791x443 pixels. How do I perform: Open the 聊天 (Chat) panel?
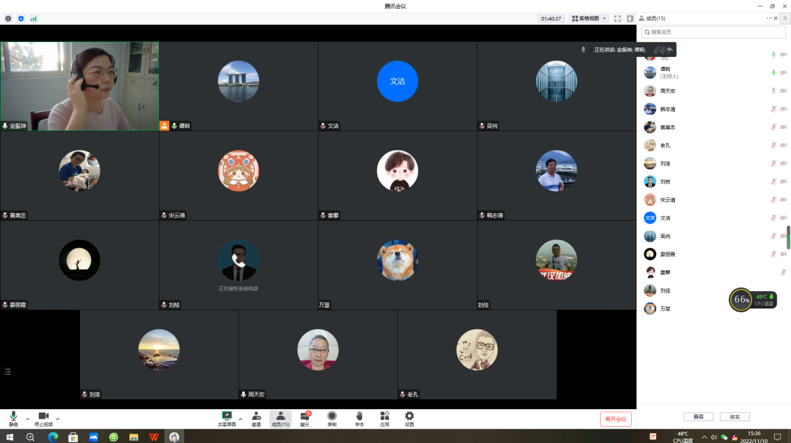pyautogui.click(x=305, y=418)
